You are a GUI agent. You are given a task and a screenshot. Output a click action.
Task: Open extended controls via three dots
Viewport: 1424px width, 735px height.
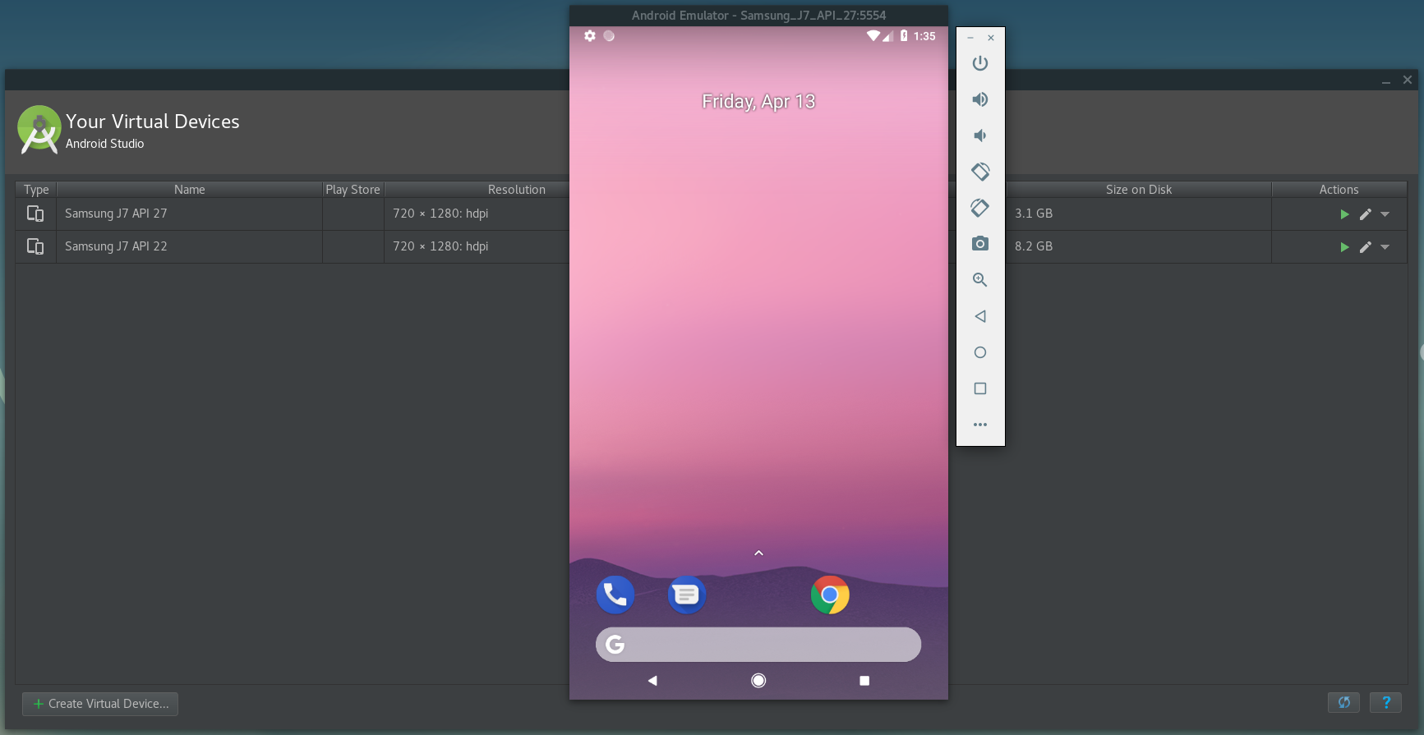pos(979,425)
